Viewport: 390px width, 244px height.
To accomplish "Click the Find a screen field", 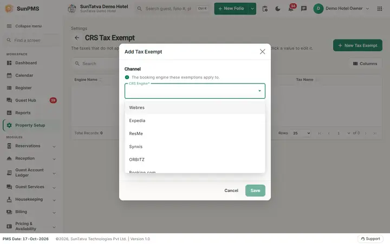I will (x=31, y=40).
